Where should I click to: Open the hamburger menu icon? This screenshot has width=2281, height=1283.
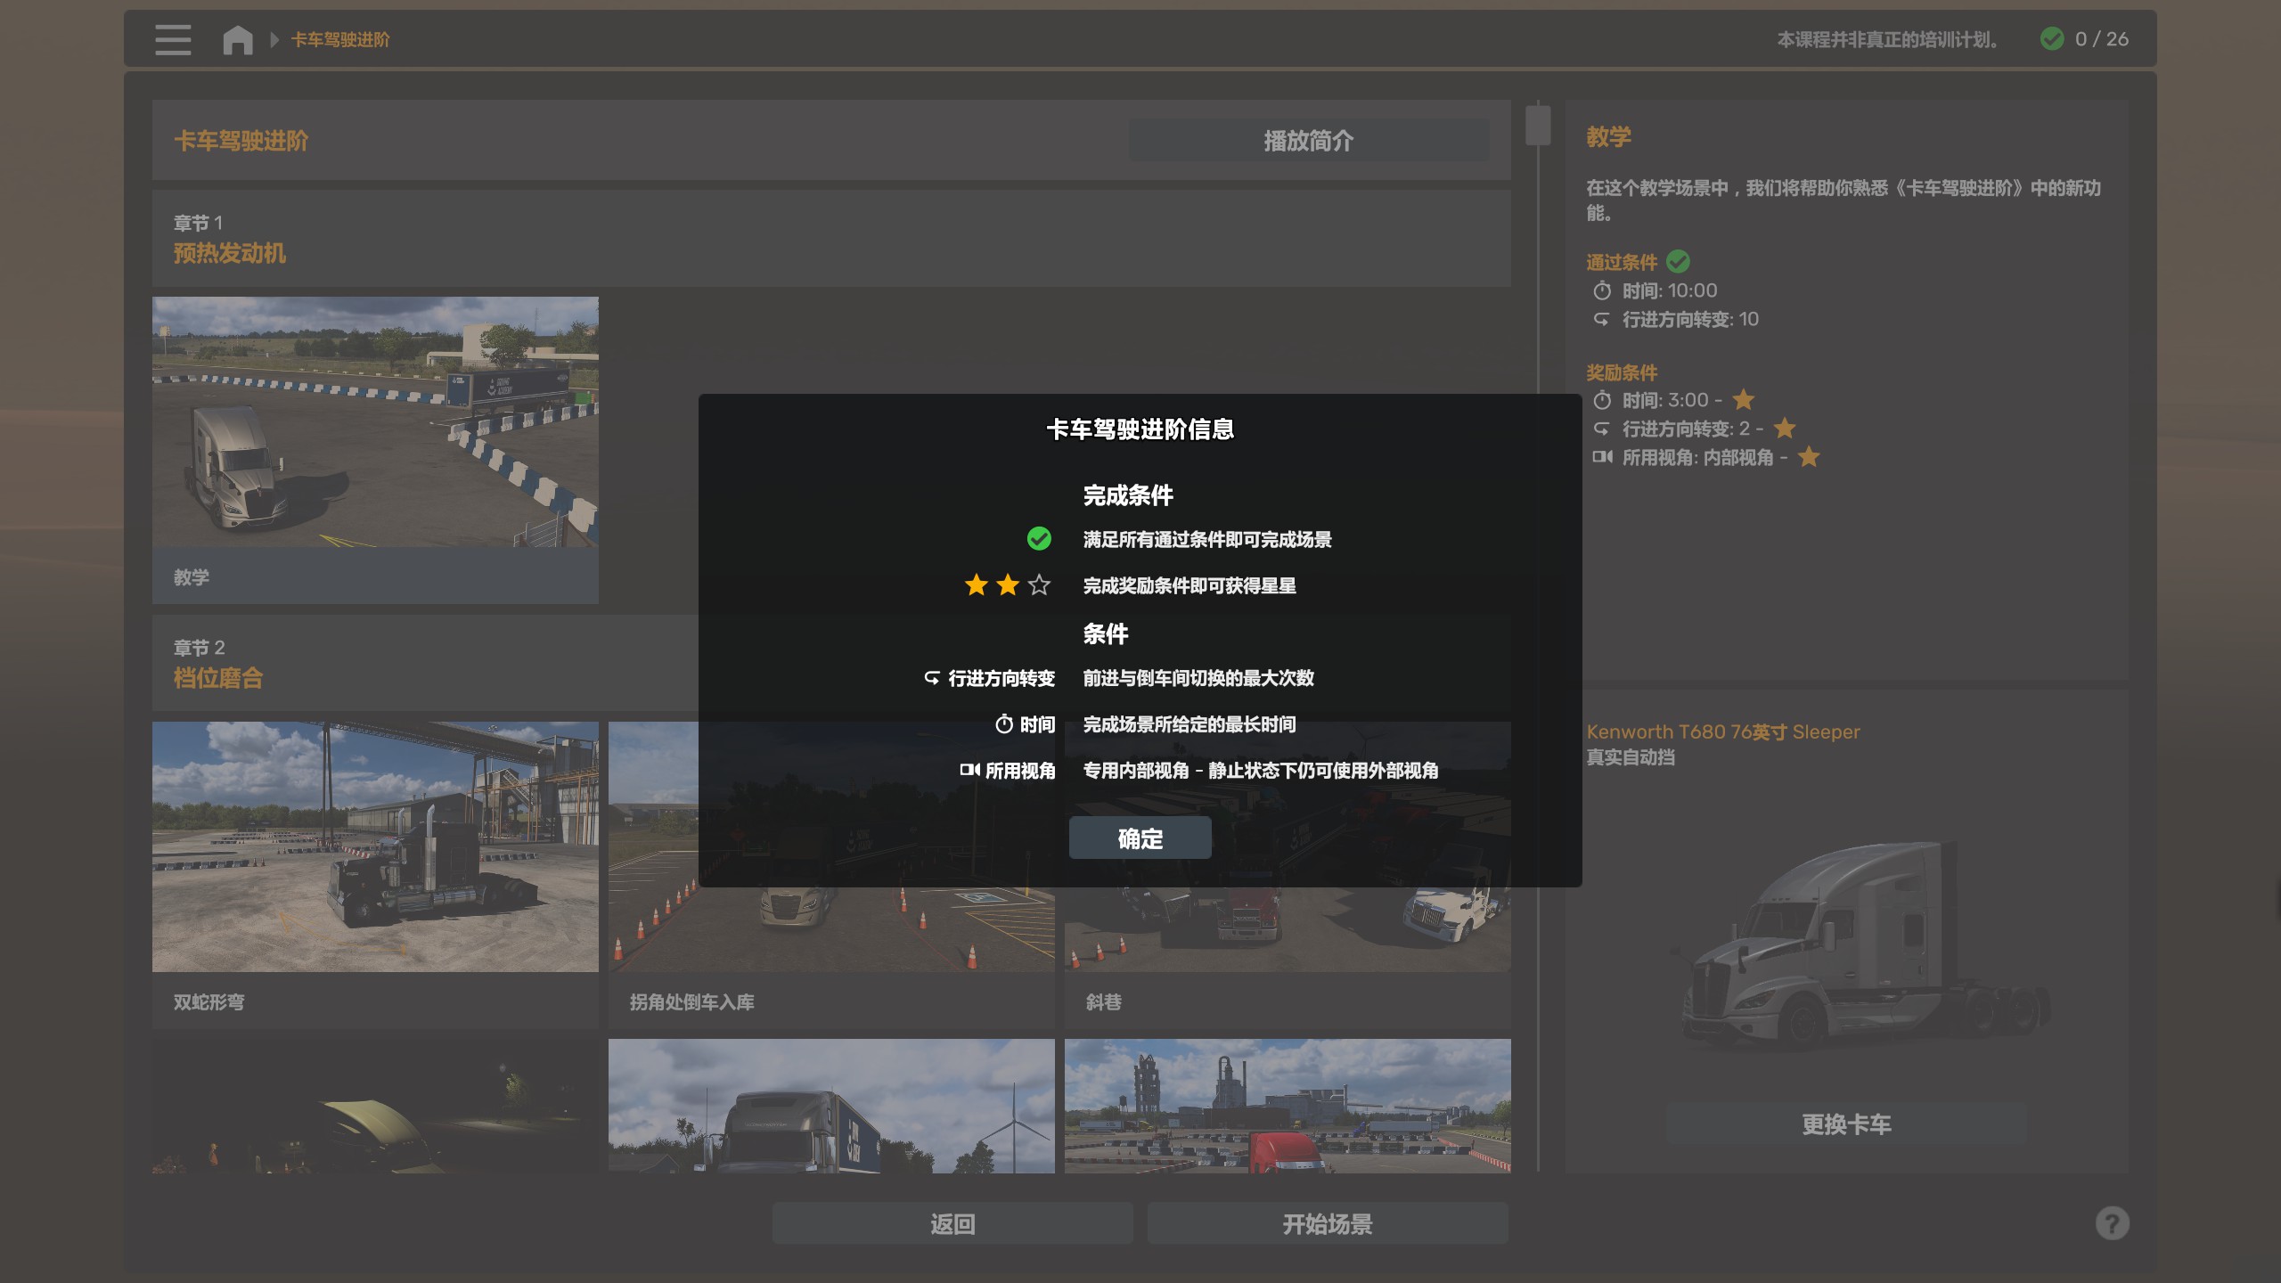click(x=173, y=39)
